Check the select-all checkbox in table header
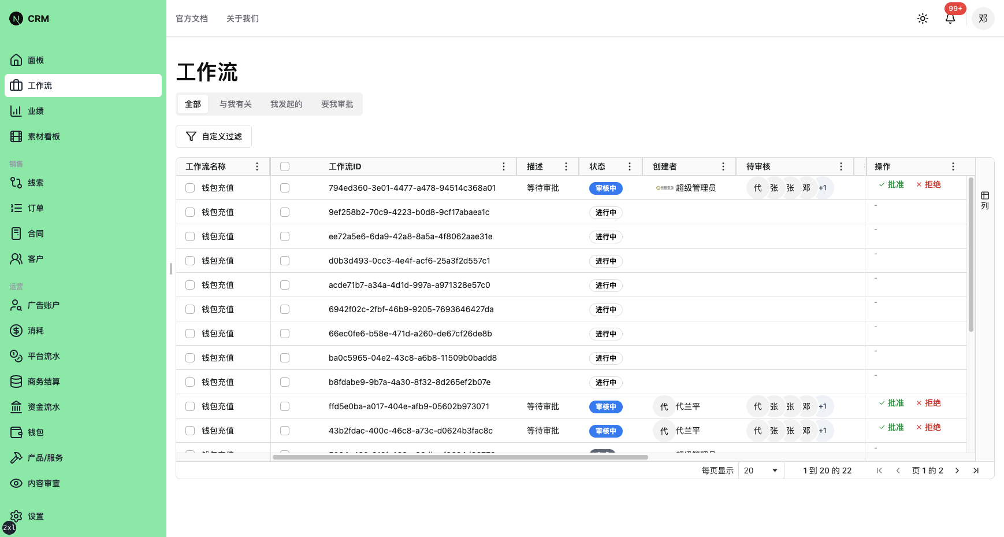The height and width of the screenshot is (537, 1004). [x=285, y=166]
